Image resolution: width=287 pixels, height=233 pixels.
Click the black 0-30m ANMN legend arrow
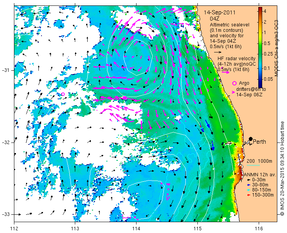(x=249, y=180)
